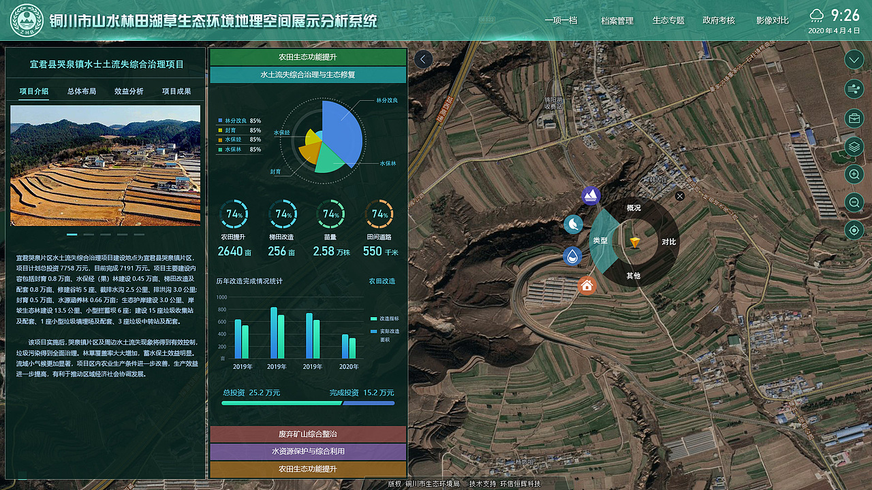Click the teal leaf icon on the radial menu
Screen dimensions: 872x490
tap(573, 224)
